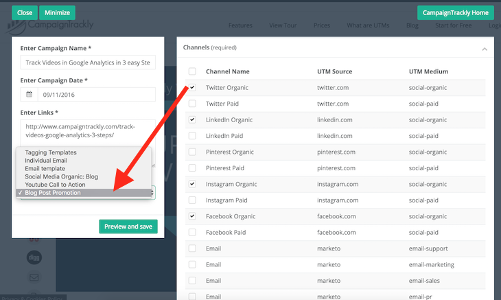Viewport: 501px width, 300px height.
Task: Click the Minimize button
Action: tap(57, 13)
